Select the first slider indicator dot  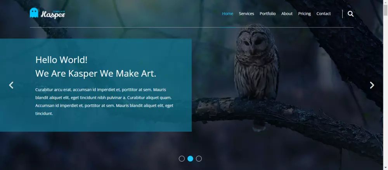click(x=182, y=159)
